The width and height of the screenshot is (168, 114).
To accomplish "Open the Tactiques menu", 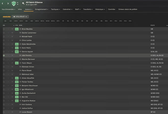I will coord(55,9).
